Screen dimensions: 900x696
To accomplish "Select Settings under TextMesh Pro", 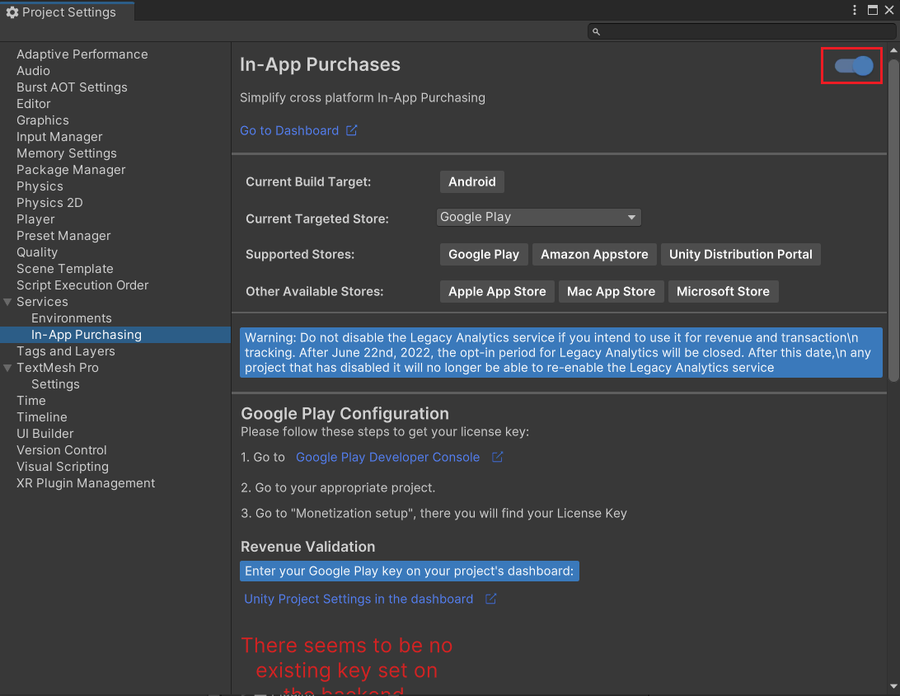I will pyautogui.click(x=55, y=384).
